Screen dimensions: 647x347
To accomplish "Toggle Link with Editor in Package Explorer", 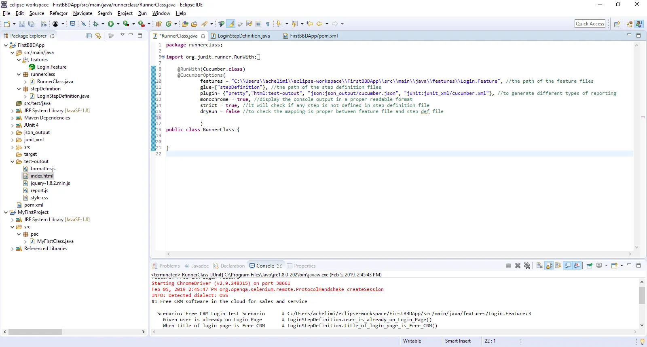I will coord(98,36).
